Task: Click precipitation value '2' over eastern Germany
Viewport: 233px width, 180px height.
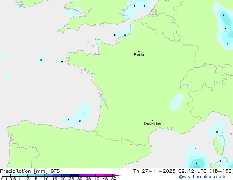Action: (x=223, y=15)
